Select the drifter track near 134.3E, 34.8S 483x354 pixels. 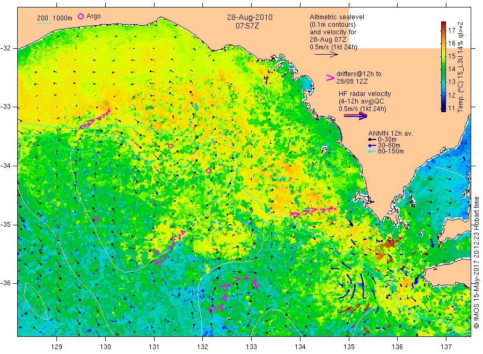click(313, 211)
